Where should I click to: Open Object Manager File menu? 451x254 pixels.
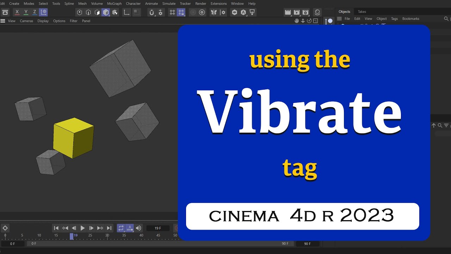[347, 19]
